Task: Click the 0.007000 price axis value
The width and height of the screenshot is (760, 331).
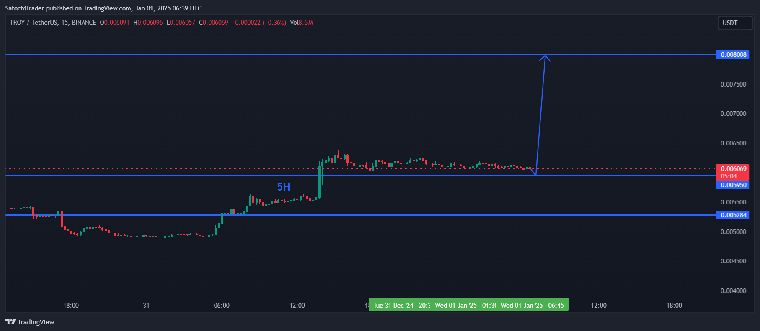Action: pos(733,114)
